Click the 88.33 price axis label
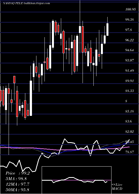The image size is (139, 194). 130,91
